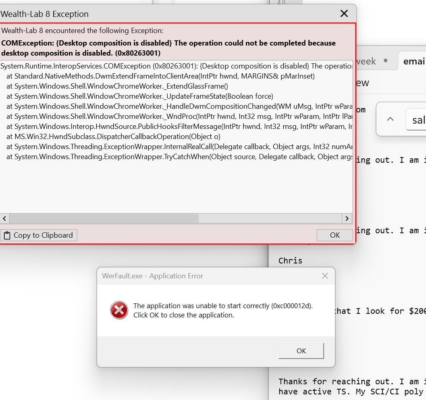Click the HwndSource.PublicHooksFilterMessage stack line
The image size is (426, 400).
(x=179, y=126)
